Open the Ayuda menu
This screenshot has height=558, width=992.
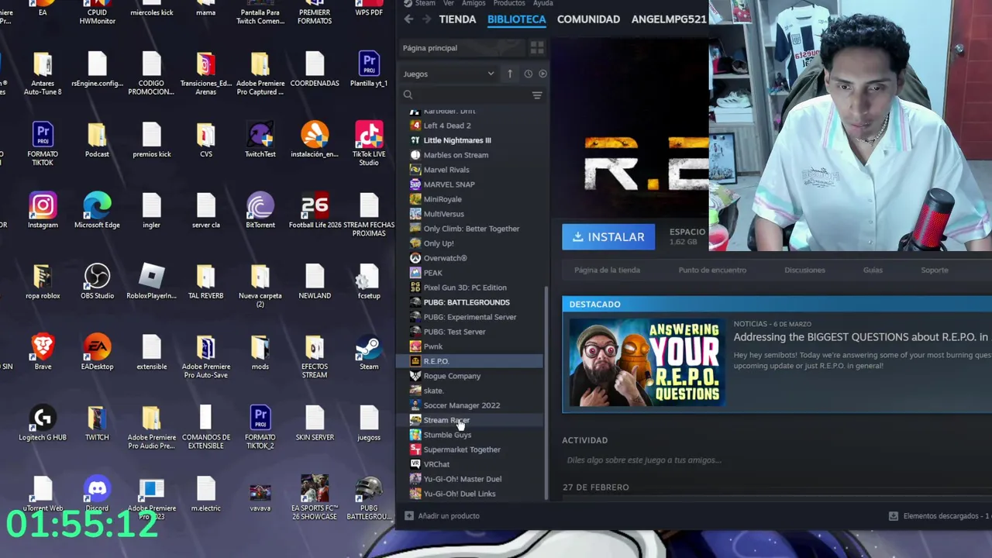coord(542,3)
